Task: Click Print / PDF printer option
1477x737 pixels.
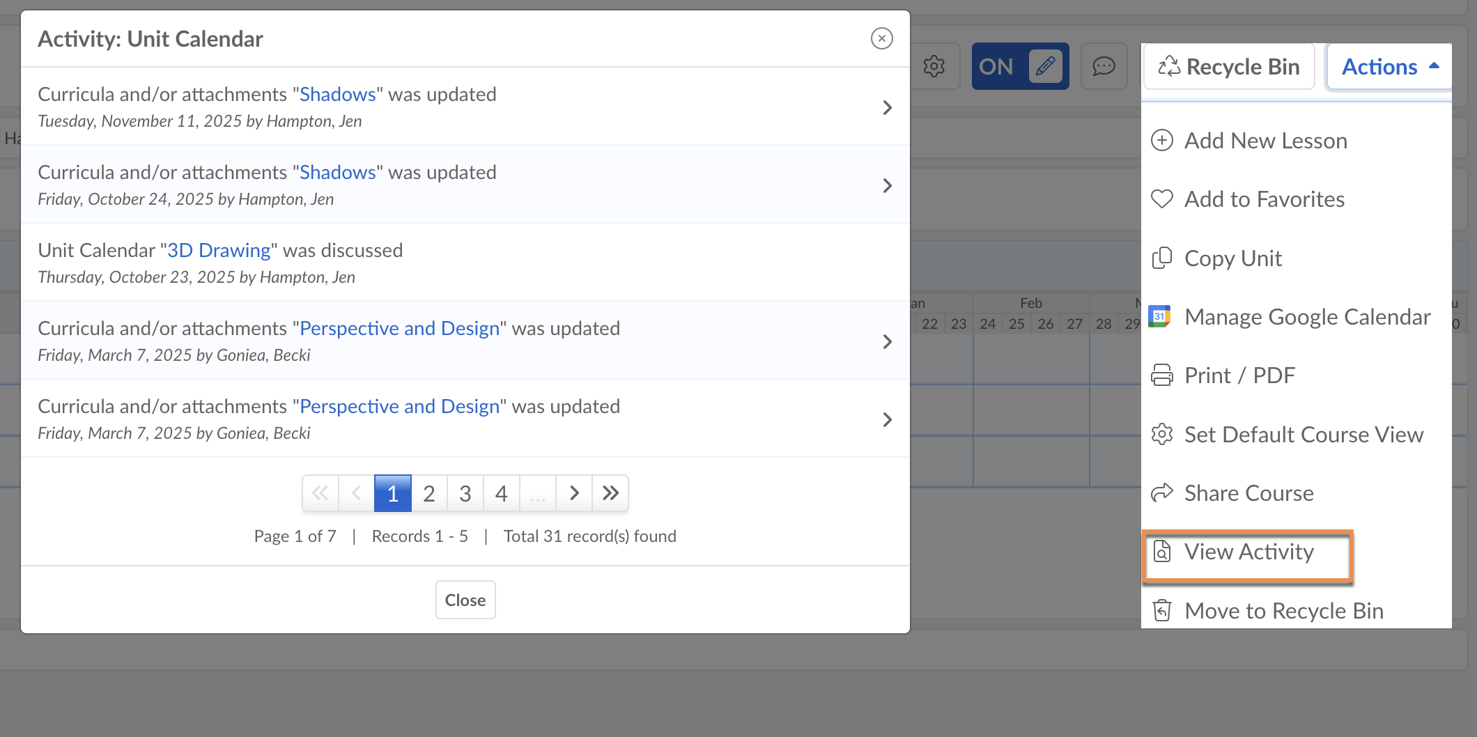Action: click(1239, 375)
